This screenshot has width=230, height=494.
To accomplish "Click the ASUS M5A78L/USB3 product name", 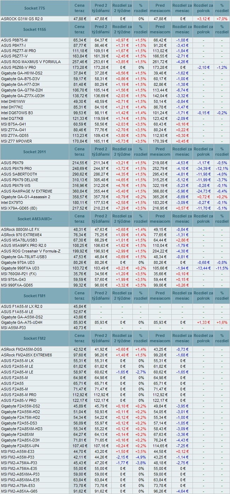I will (x=19, y=240).
